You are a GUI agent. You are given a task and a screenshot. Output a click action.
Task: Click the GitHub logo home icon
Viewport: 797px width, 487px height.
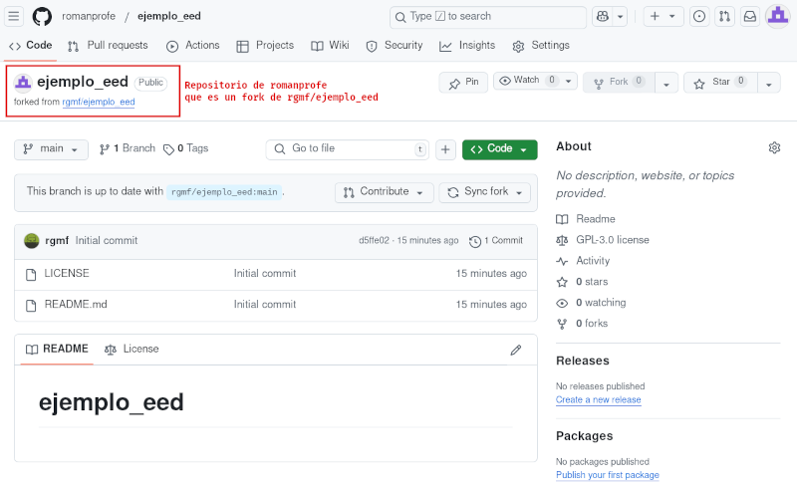[42, 16]
